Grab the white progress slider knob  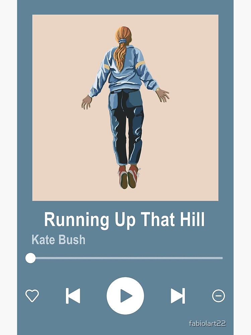[30, 258]
